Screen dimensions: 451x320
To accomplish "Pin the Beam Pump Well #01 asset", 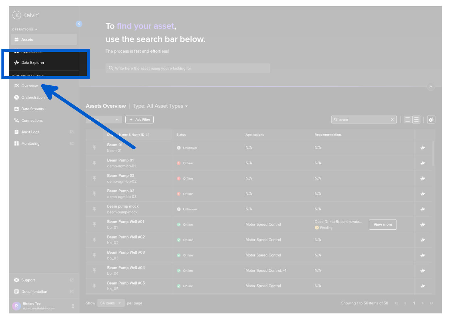I will (94, 225).
